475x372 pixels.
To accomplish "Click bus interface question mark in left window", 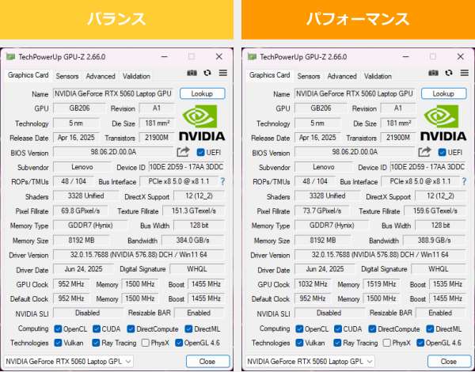I will [x=223, y=181].
